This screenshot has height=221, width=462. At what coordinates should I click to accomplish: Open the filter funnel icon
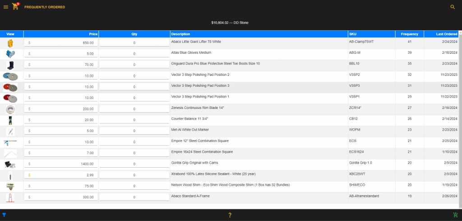point(4,215)
